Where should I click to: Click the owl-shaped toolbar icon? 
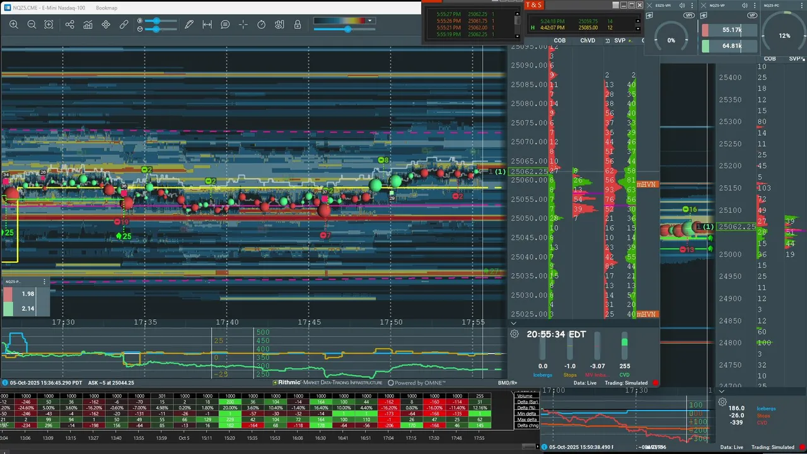pyautogui.click(x=279, y=25)
